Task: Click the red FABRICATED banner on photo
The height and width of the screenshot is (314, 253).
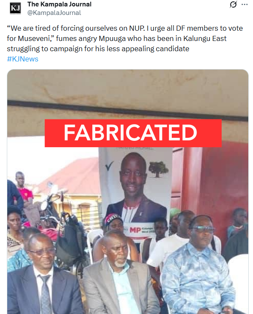Action: click(133, 133)
